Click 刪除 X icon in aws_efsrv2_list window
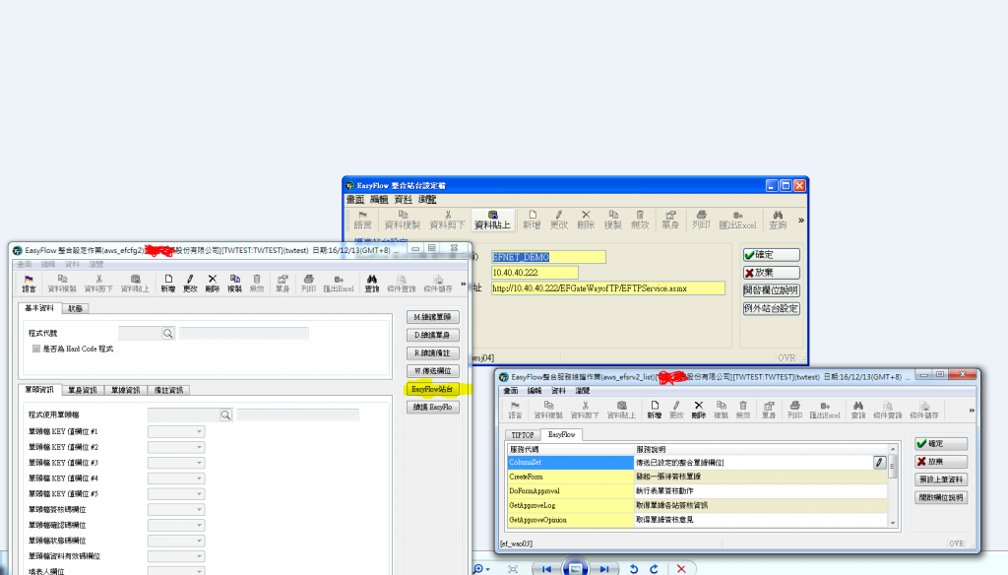Screen dimensions: 1008x575 point(698,410)
